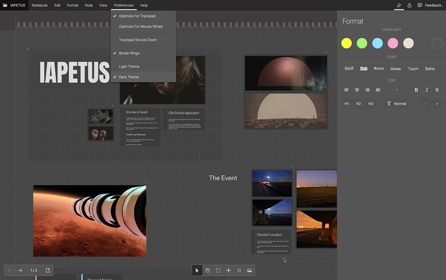Viewport: 446px width, 280px height.
Task: Select the Mars spaceship image
Action: (x=90, y=221)
